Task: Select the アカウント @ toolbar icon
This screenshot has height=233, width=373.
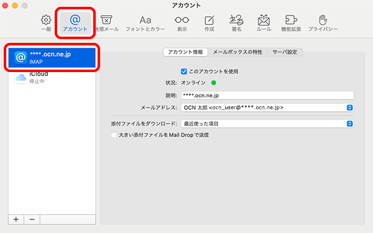Action: [75, 23]
